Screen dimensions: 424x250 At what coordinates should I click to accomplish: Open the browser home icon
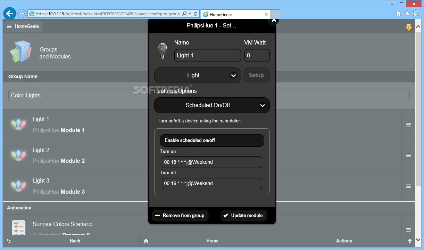pyautogui.click(x=399, y=14)
